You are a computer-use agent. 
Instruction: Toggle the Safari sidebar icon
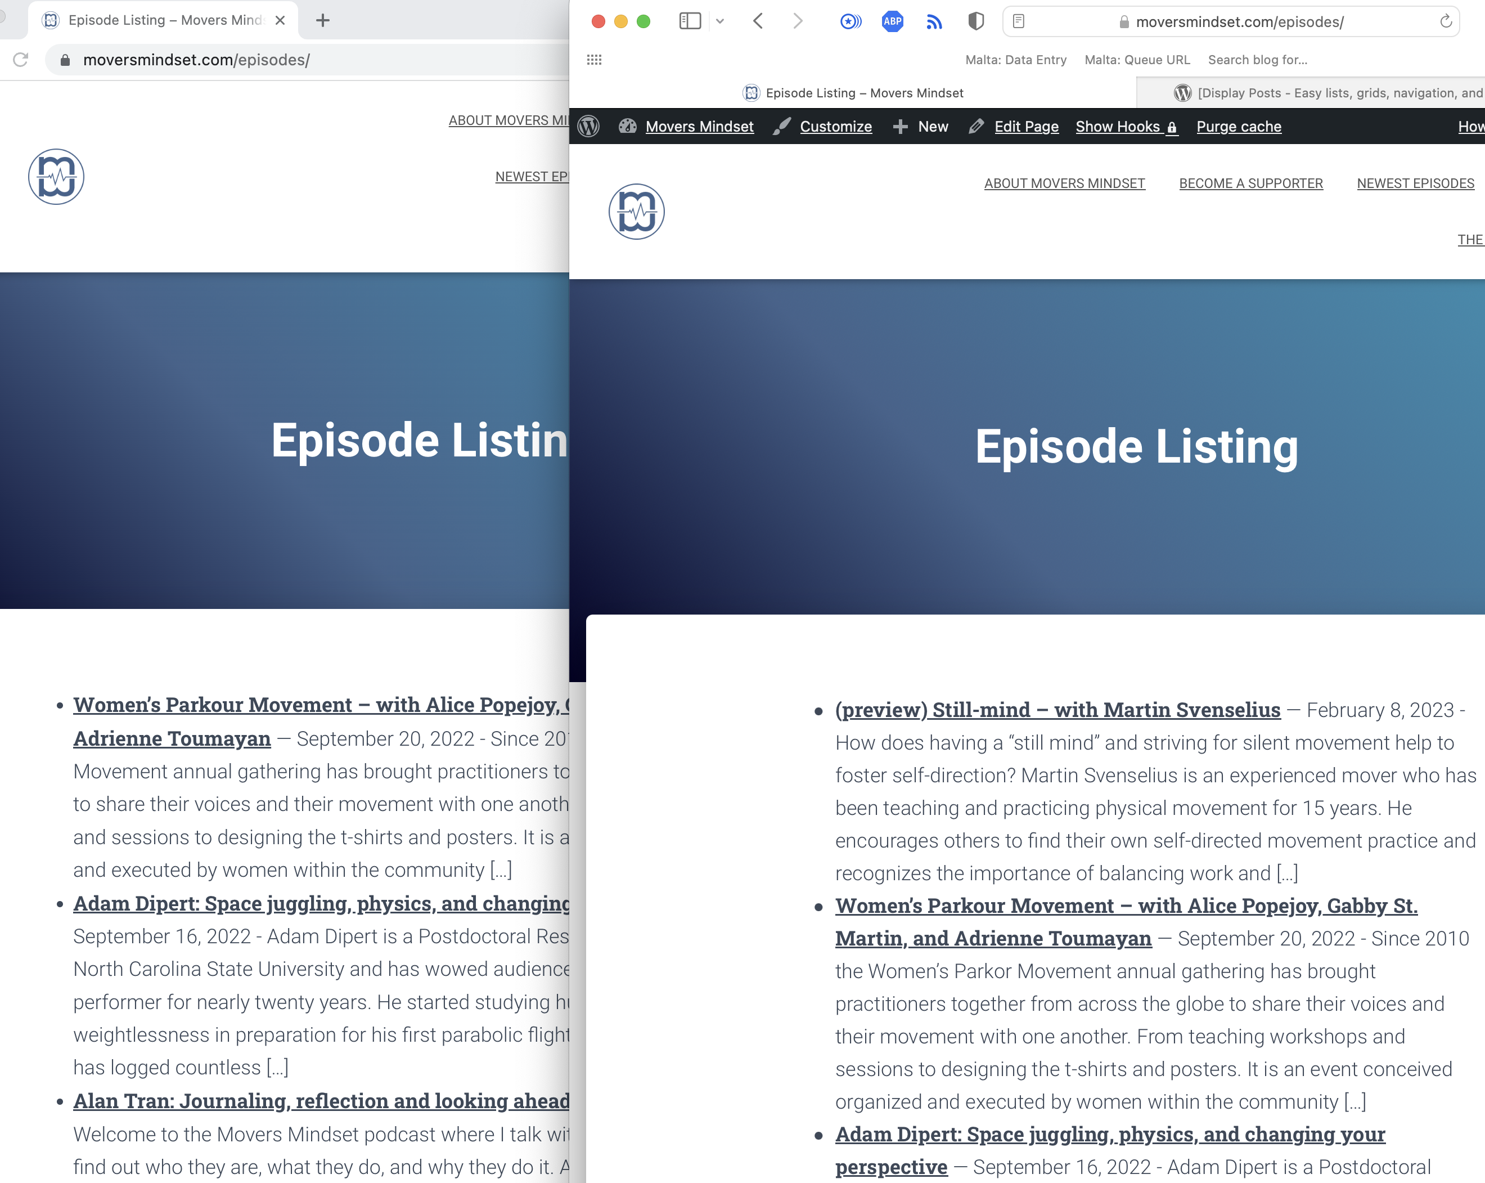690,21
